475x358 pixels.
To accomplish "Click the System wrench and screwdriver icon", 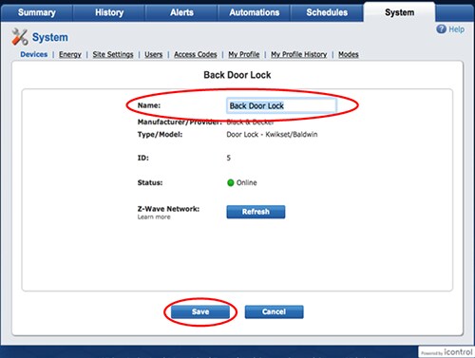I will pos(20,37).
